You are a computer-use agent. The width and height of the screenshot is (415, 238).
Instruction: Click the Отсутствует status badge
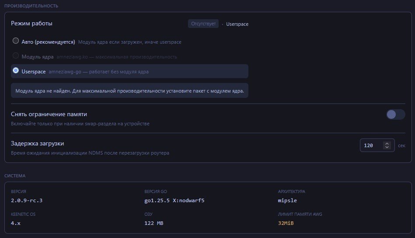(x=203, y=24)
